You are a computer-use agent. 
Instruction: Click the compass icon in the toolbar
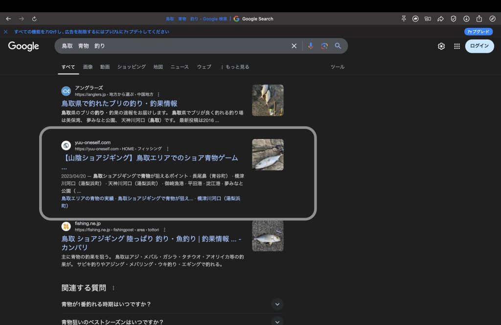click(492, 19)
